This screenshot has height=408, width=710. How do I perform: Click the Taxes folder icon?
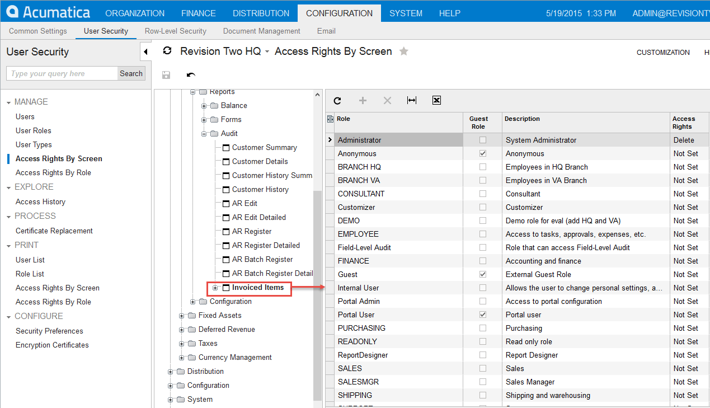(192, 344)
